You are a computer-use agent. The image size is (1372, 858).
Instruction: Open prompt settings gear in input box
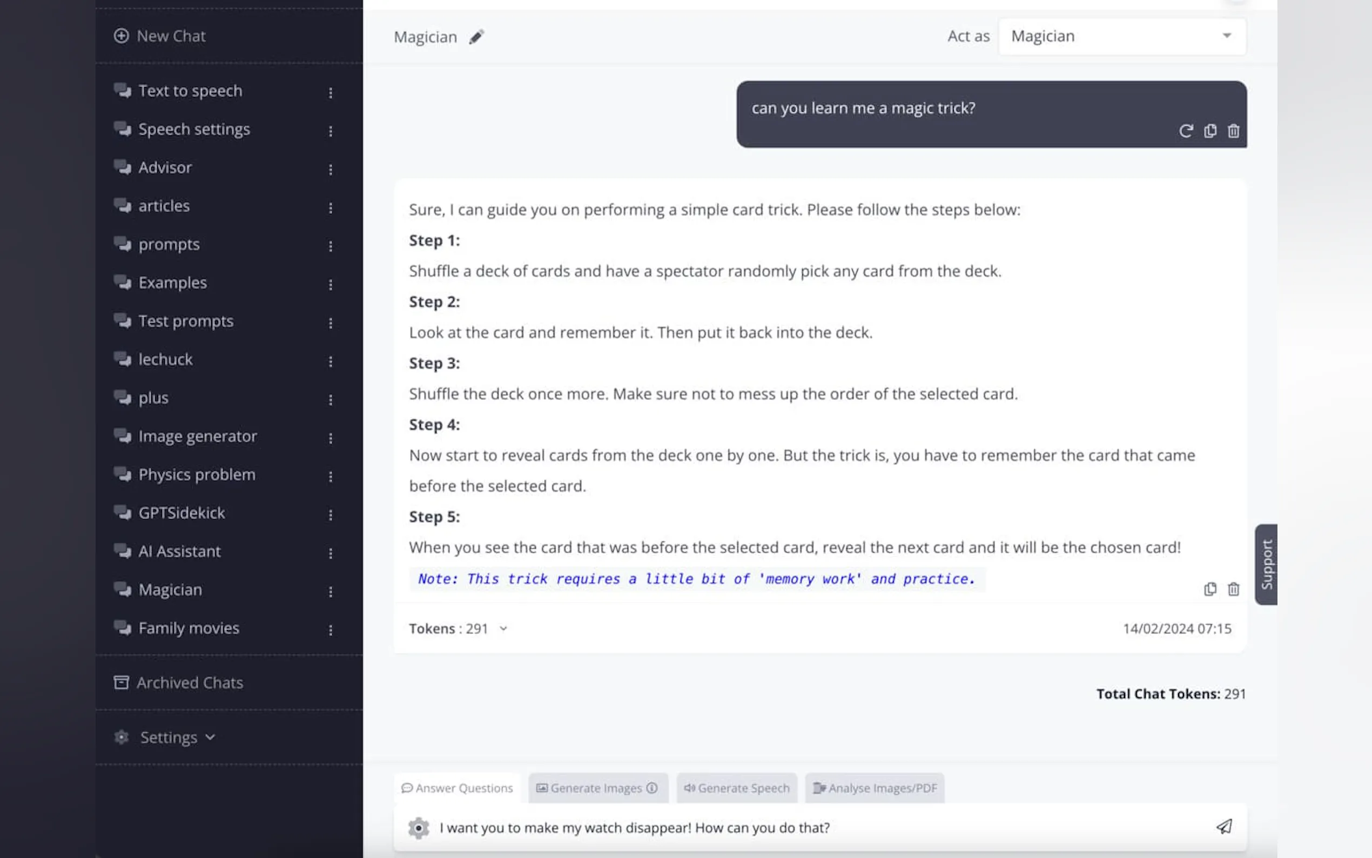419,828
